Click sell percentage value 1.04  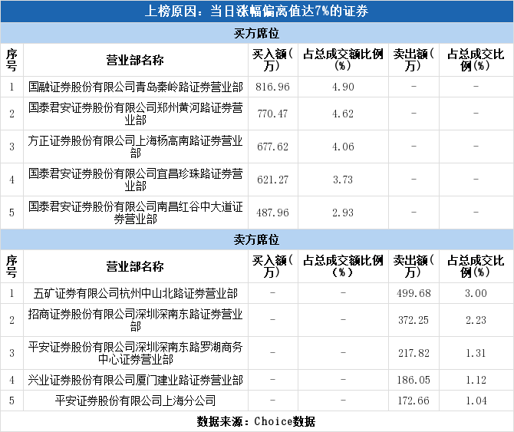(x=476, y=401)
